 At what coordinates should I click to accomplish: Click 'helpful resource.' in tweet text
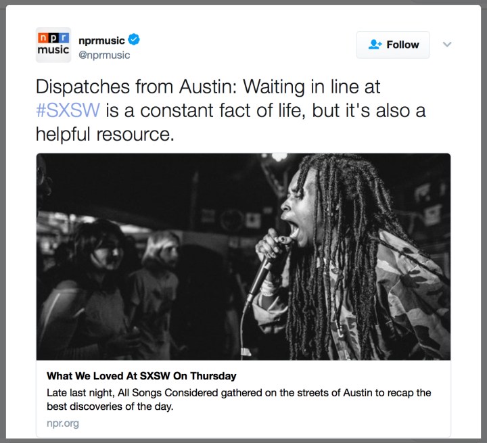pos(105,134)
